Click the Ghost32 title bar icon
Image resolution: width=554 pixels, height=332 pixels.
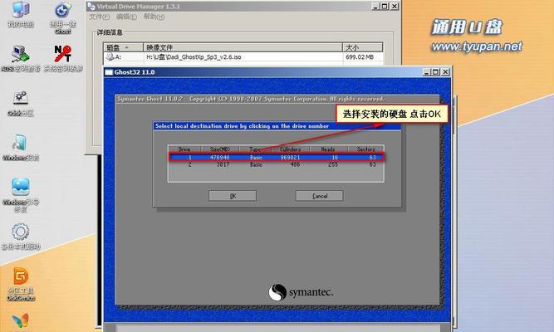click(x=109, y=72)
